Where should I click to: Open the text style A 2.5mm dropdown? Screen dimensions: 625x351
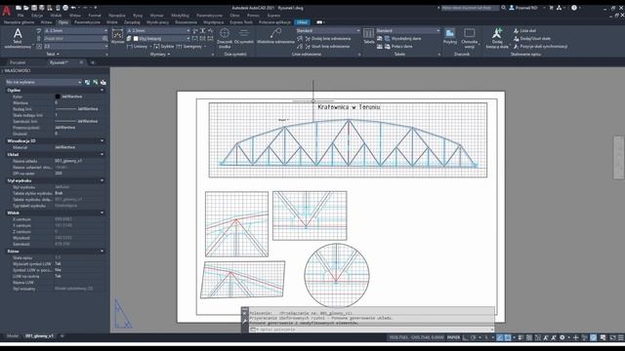click(75, 30)
